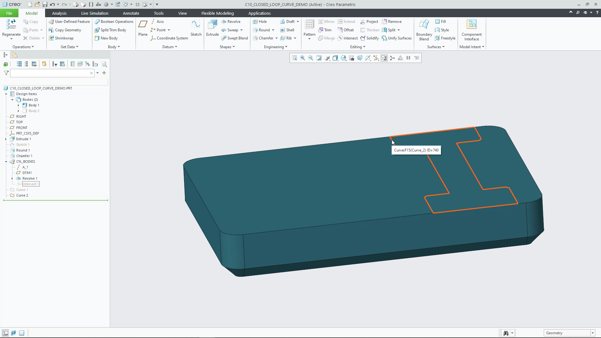Click the Save icon in quick access toolbar
Viewport: 601px width, 338px height.
[45, 4]
